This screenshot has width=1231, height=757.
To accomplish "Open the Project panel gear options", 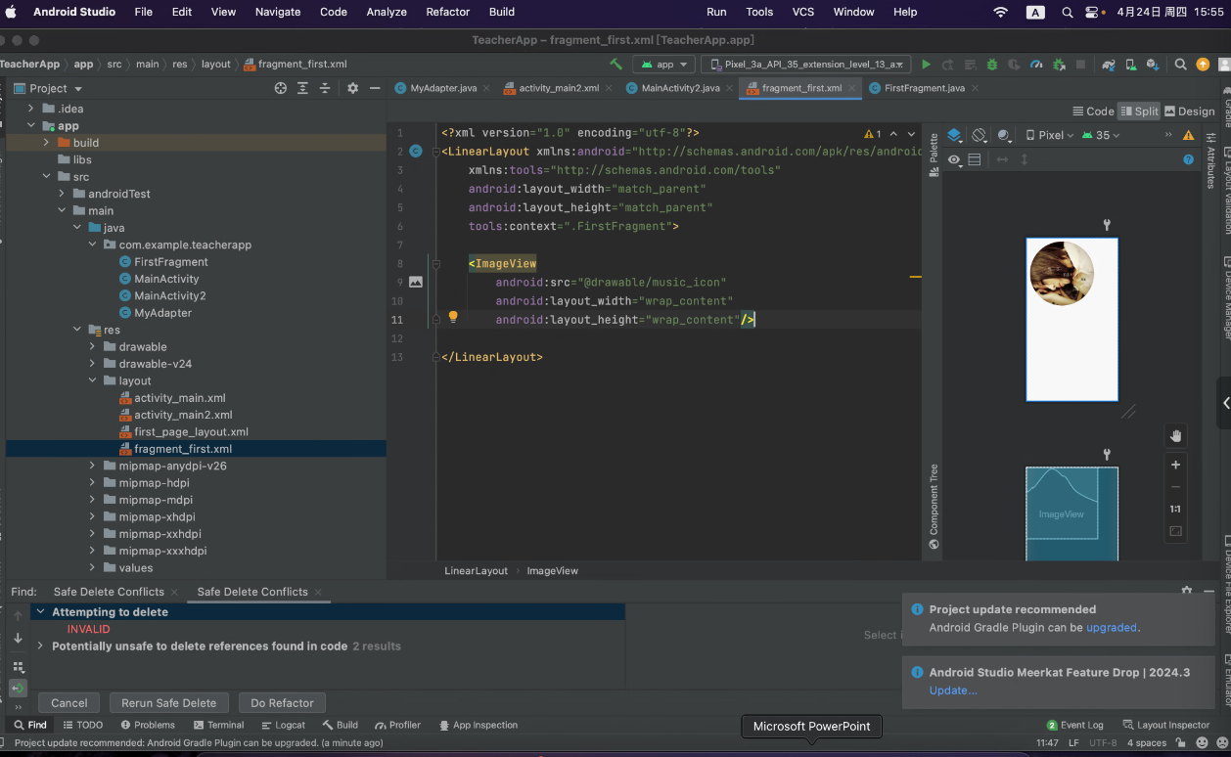I will 352,88.
